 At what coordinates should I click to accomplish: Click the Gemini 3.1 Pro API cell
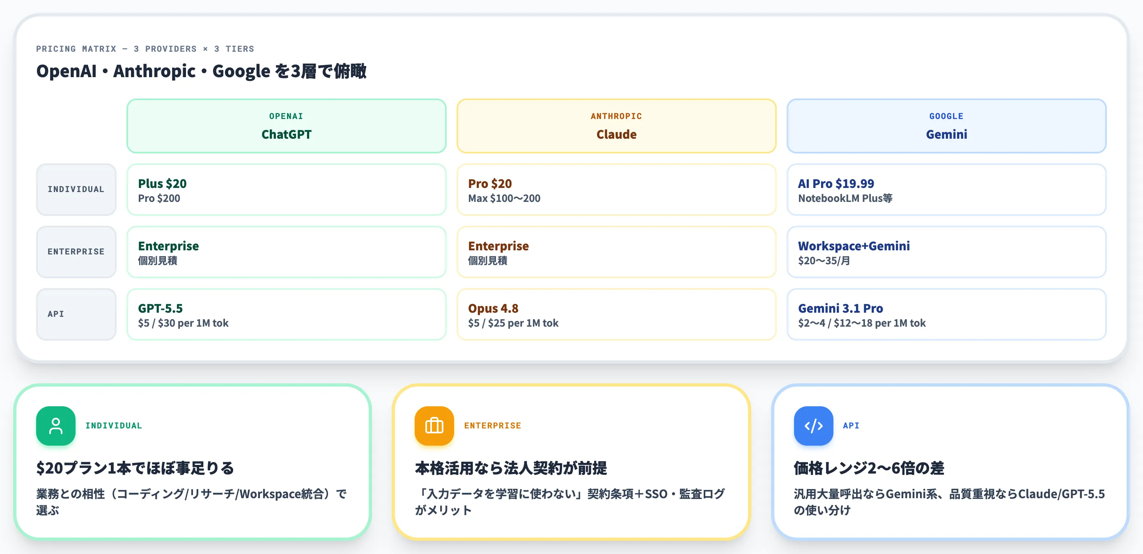[946, 314]
